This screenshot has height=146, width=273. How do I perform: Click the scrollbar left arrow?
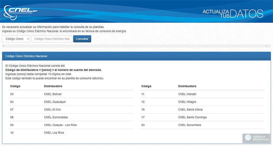(3, 46)
